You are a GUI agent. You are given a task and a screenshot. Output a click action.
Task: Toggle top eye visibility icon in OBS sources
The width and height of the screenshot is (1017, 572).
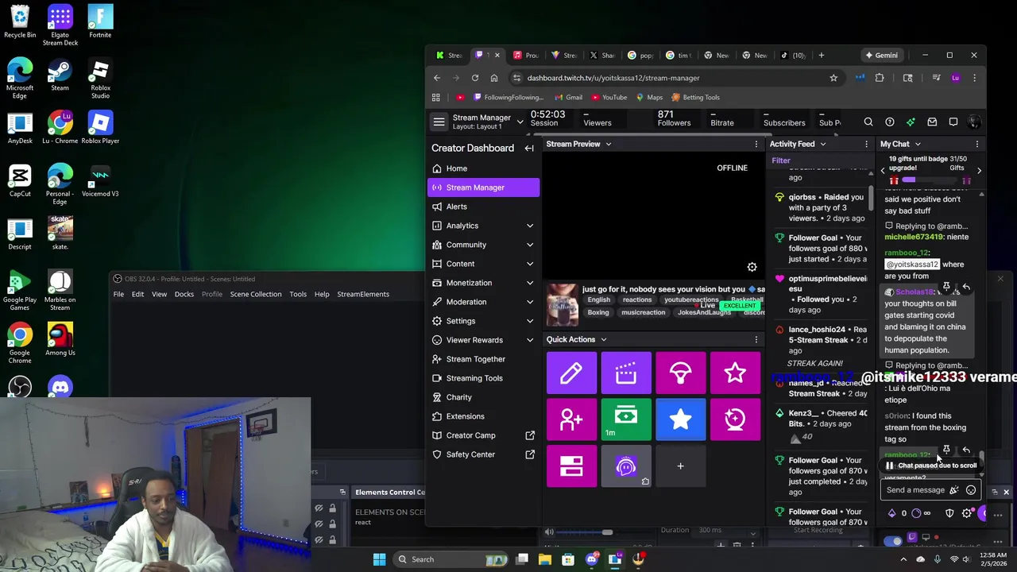pos(319,508)
